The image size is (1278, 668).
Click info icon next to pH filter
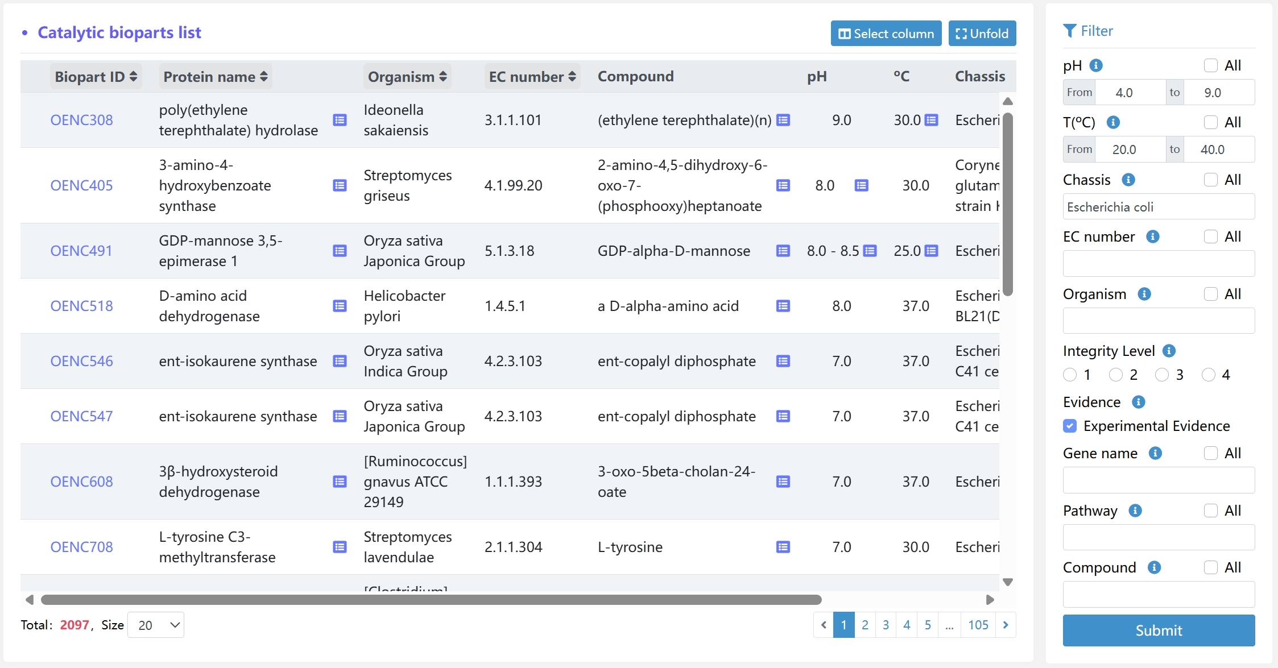pos(1096,65)
